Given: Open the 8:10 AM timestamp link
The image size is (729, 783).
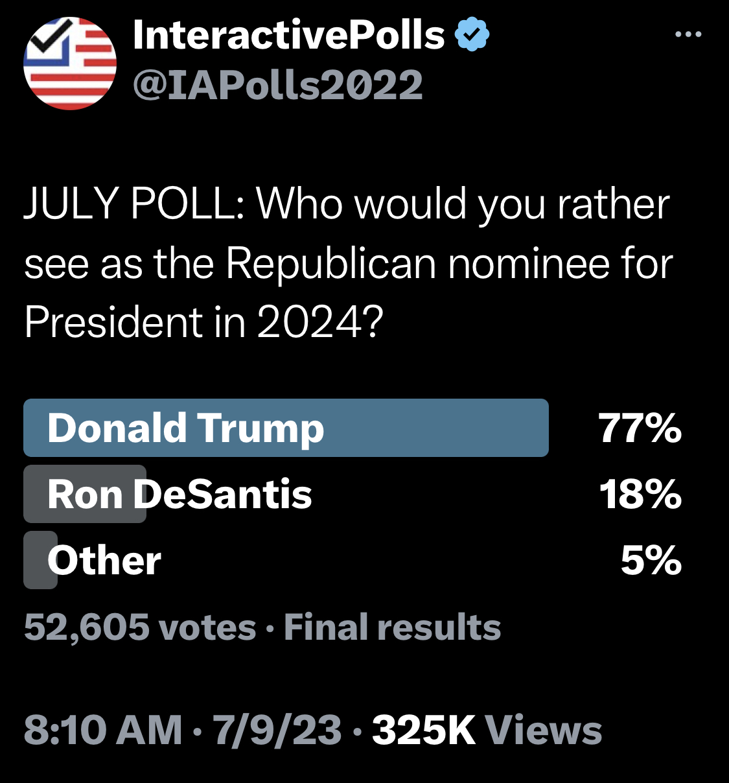Looking at the screenshot, I should click(103, 730).
